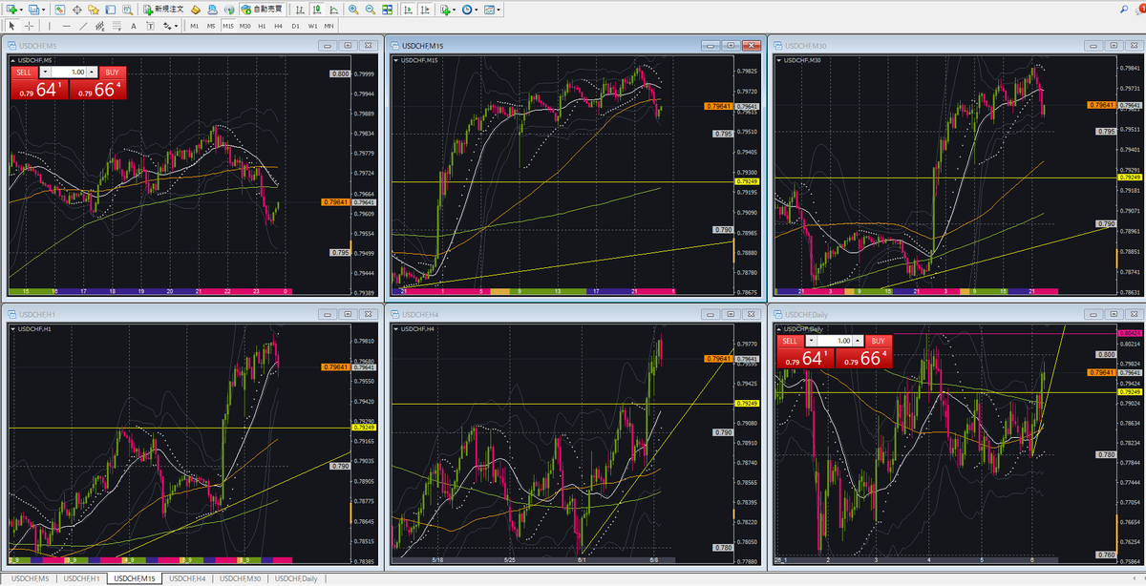Click the 新規注文 new order button
The height and width of the screenshot is (586, 1146).
pos(163,9)
